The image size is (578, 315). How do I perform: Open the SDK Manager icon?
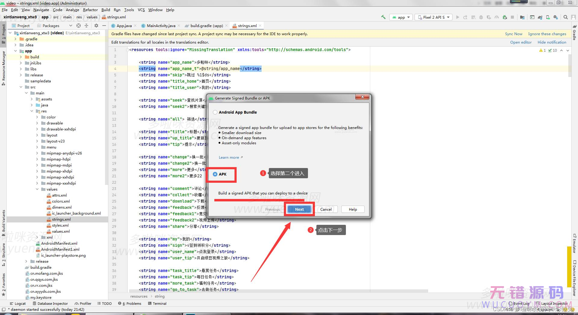(555, 17)
